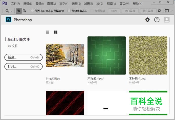Click the Photoshop logo in start header
This screenshot has height=120, width=175.
9,19
